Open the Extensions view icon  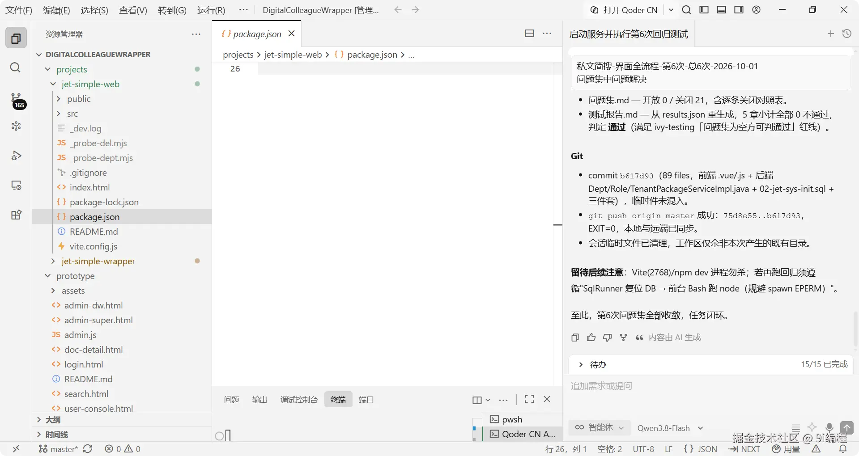[x=16, y=215]
